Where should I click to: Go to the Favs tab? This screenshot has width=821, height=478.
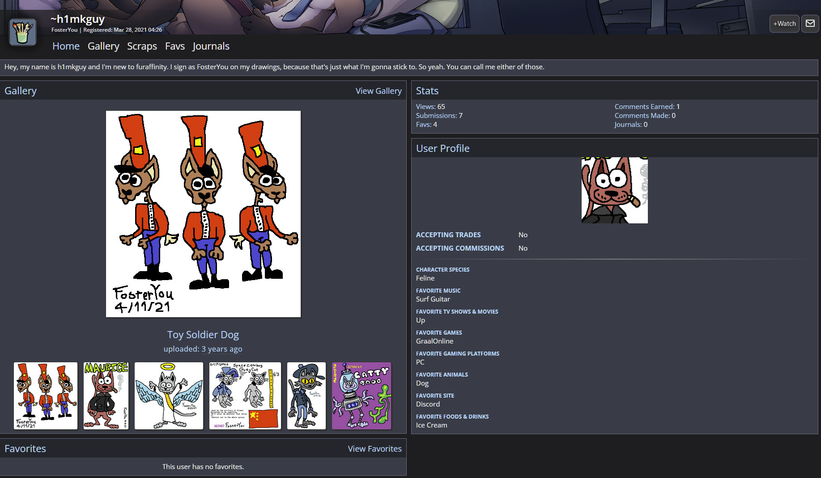pos(174,46)
